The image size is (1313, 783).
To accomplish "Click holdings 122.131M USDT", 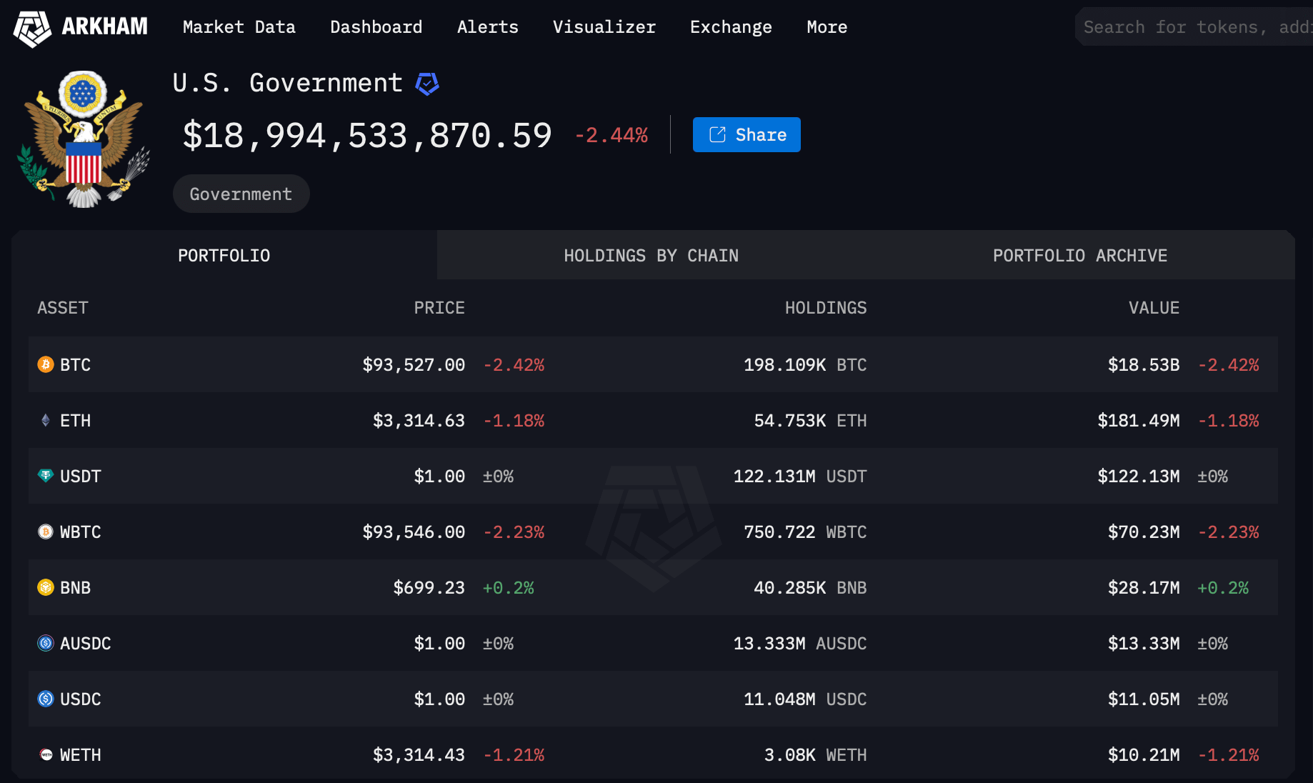I will click(x=800, y=476).
